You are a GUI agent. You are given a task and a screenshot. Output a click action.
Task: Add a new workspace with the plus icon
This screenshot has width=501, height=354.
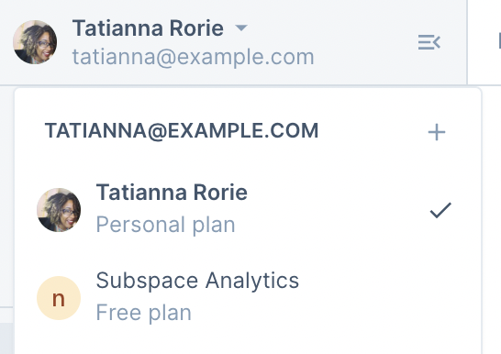[x=437, y=132]
